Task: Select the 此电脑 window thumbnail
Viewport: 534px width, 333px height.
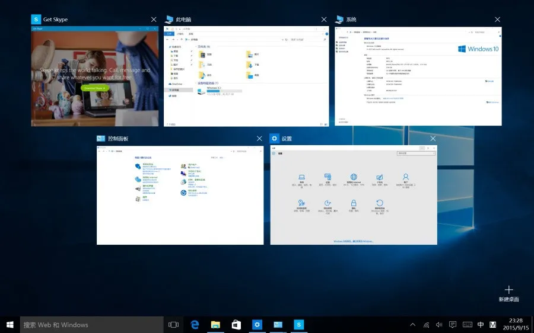Action: [246, 76]
